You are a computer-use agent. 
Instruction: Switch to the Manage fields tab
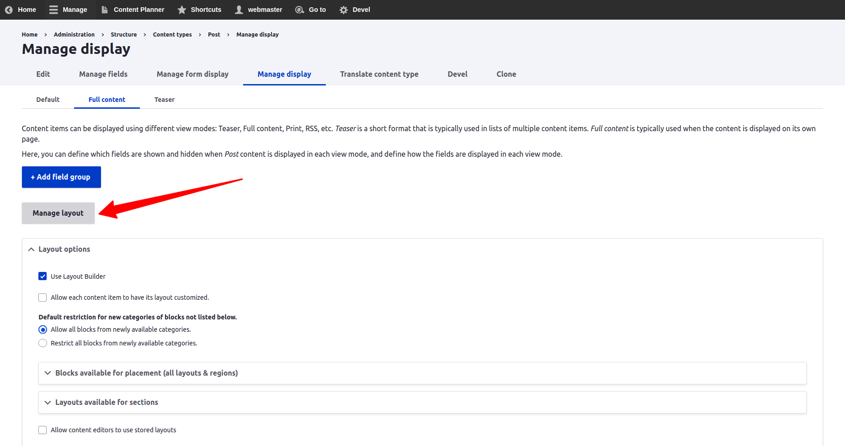[x=103, y=74]
